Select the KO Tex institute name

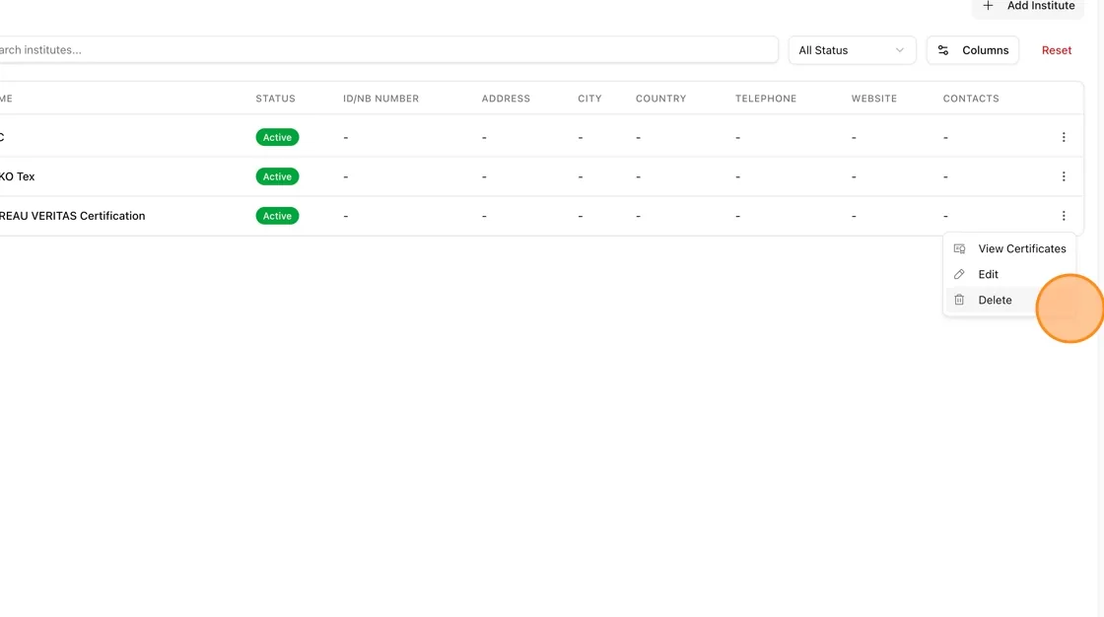(x=17, y=176)
